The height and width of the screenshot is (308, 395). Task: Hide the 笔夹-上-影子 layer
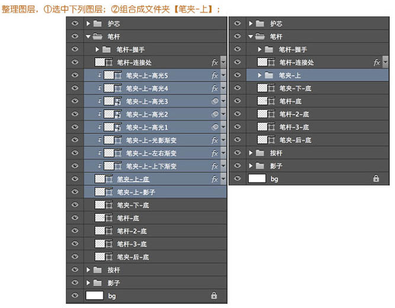75,192
